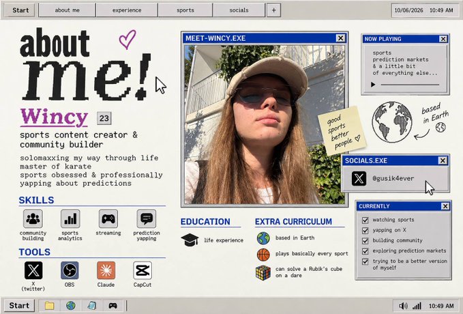Uncheck the watching sports checkbox
The width and height of the screenshot is (463, 314).
365,220
